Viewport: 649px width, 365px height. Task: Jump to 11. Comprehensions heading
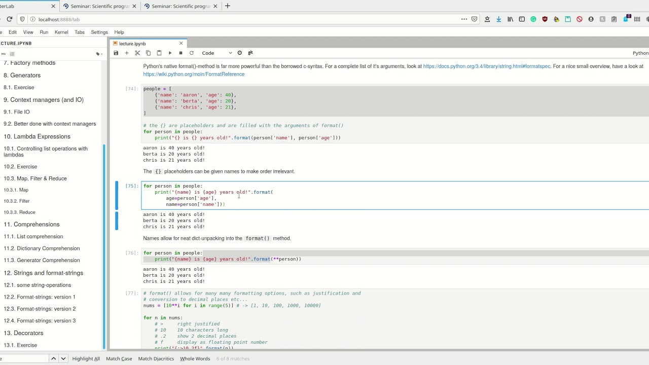tap(31, 224)
